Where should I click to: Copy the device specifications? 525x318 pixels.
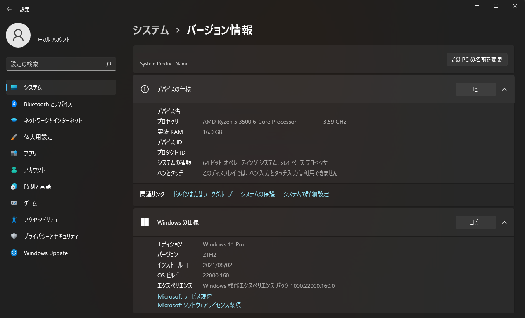click(x=476, y=89)
